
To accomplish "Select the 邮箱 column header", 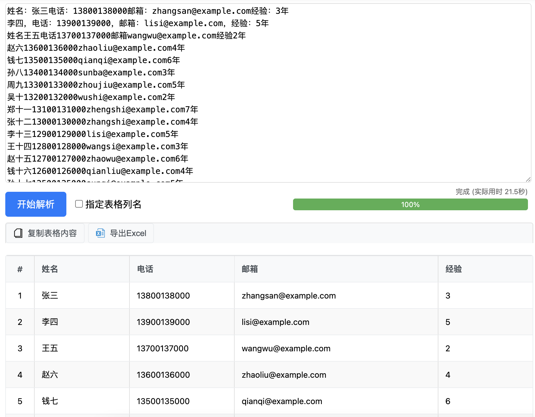I will coord(250,269).
